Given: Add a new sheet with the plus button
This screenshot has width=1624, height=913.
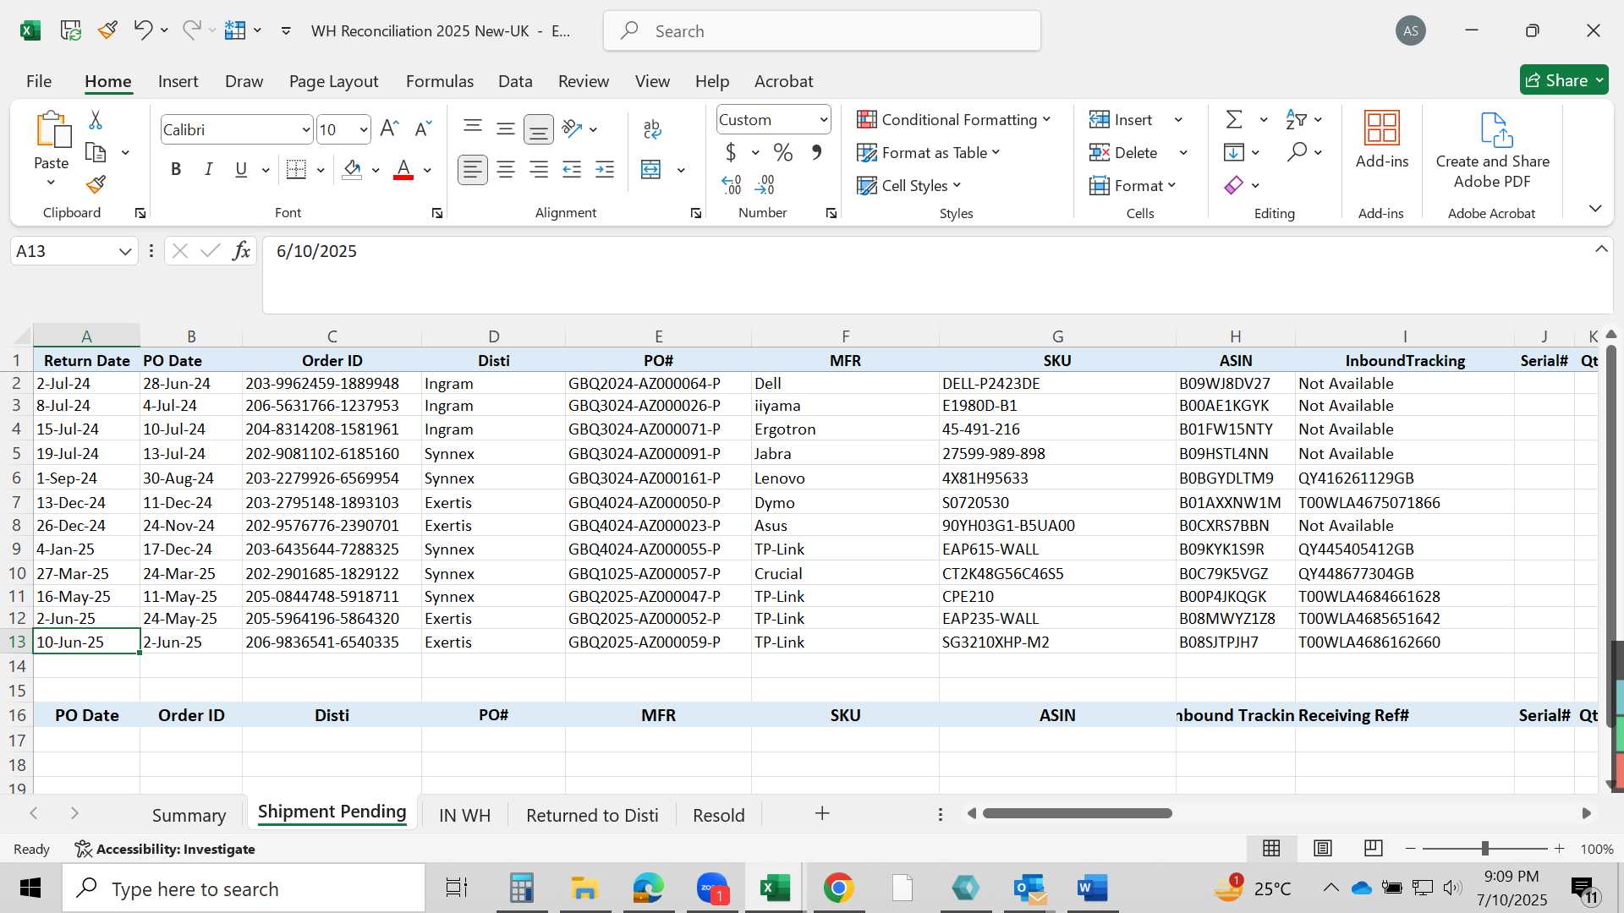Looking at the screenshot, I should point(822,813).
